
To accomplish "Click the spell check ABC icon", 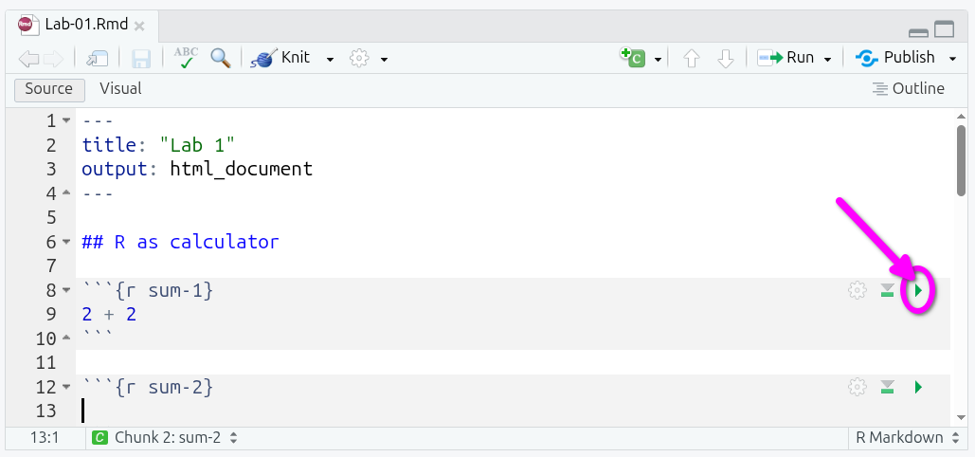I will pos(186,58).
